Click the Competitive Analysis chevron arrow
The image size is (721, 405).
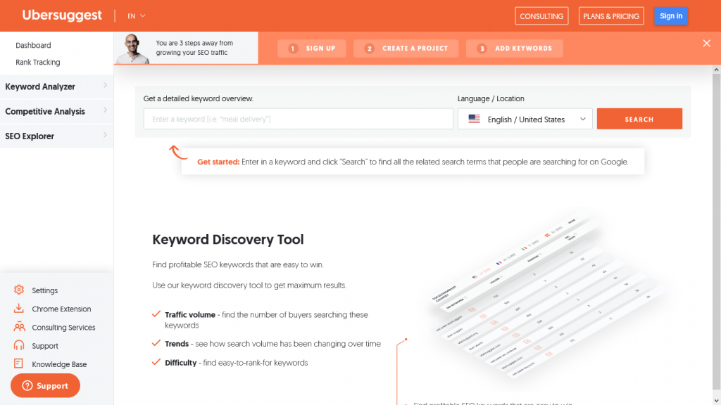106,110
